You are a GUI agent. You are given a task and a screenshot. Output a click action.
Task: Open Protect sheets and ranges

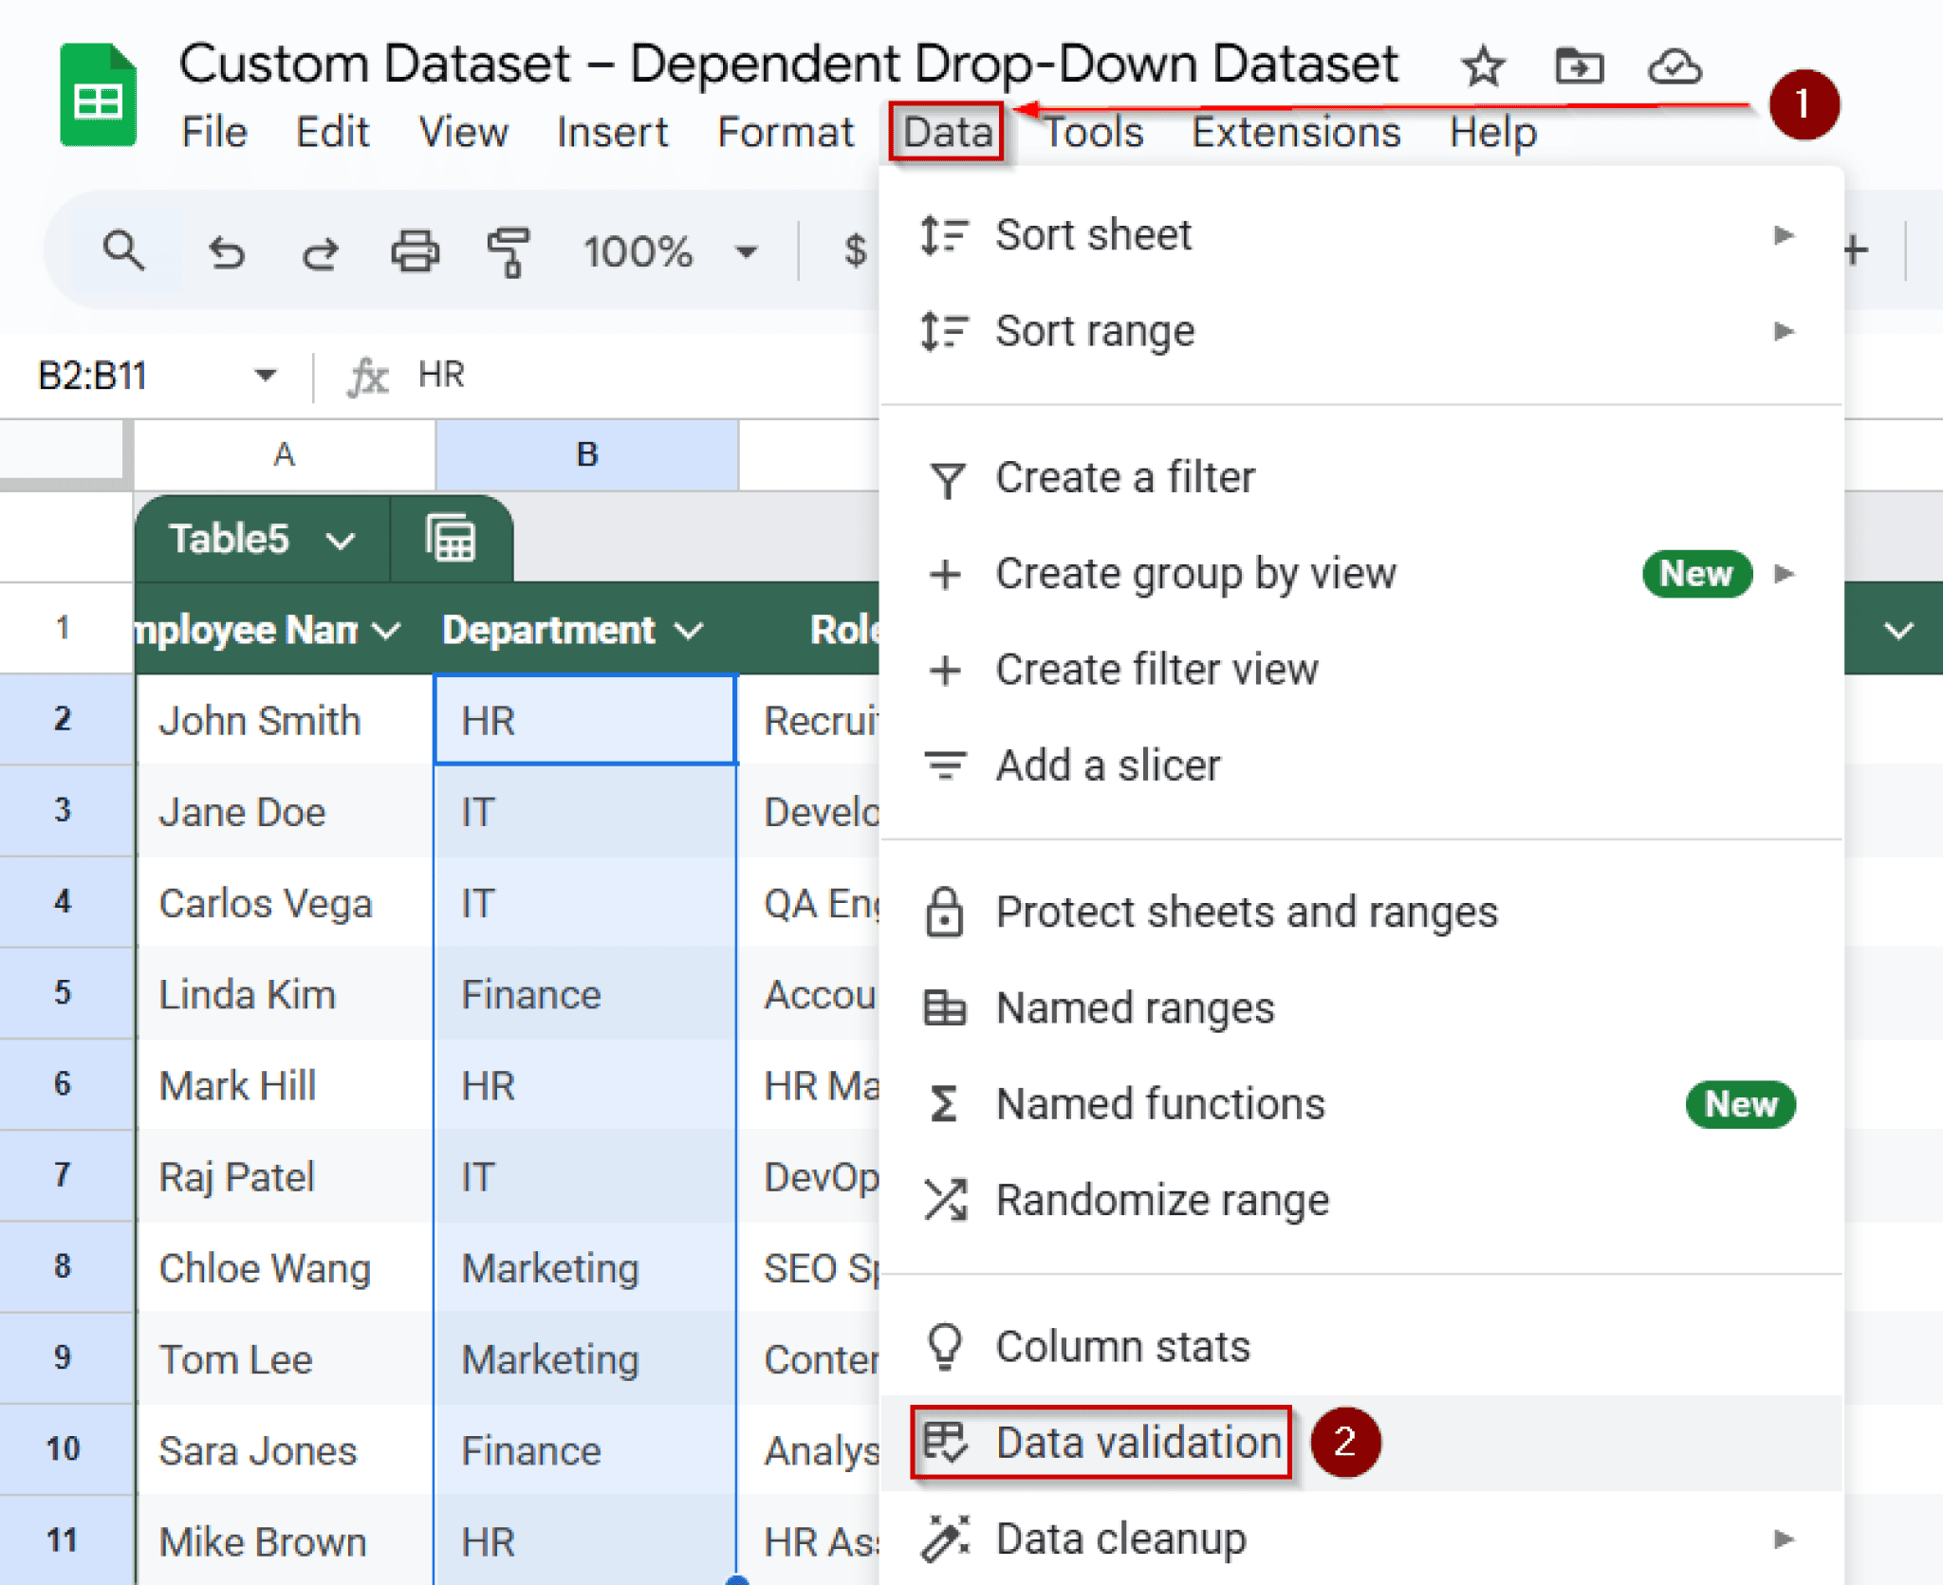(1246, 912)
